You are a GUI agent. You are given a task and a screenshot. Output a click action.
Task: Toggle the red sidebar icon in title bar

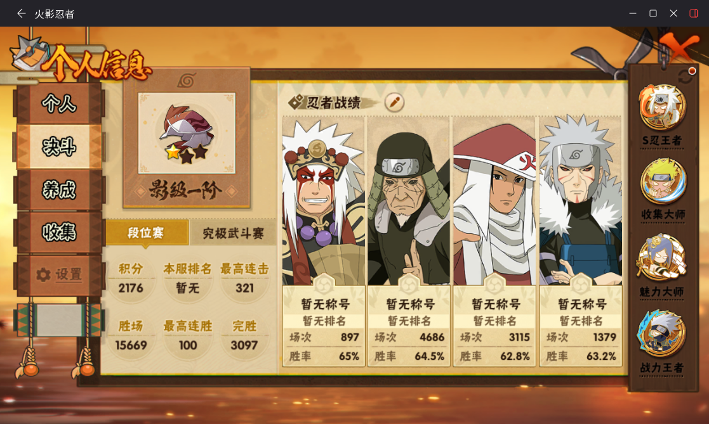[x=694, y=13]
